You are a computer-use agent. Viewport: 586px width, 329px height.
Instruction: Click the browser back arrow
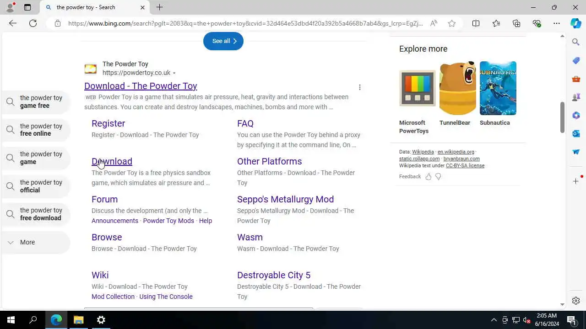[x=13, y=23]
